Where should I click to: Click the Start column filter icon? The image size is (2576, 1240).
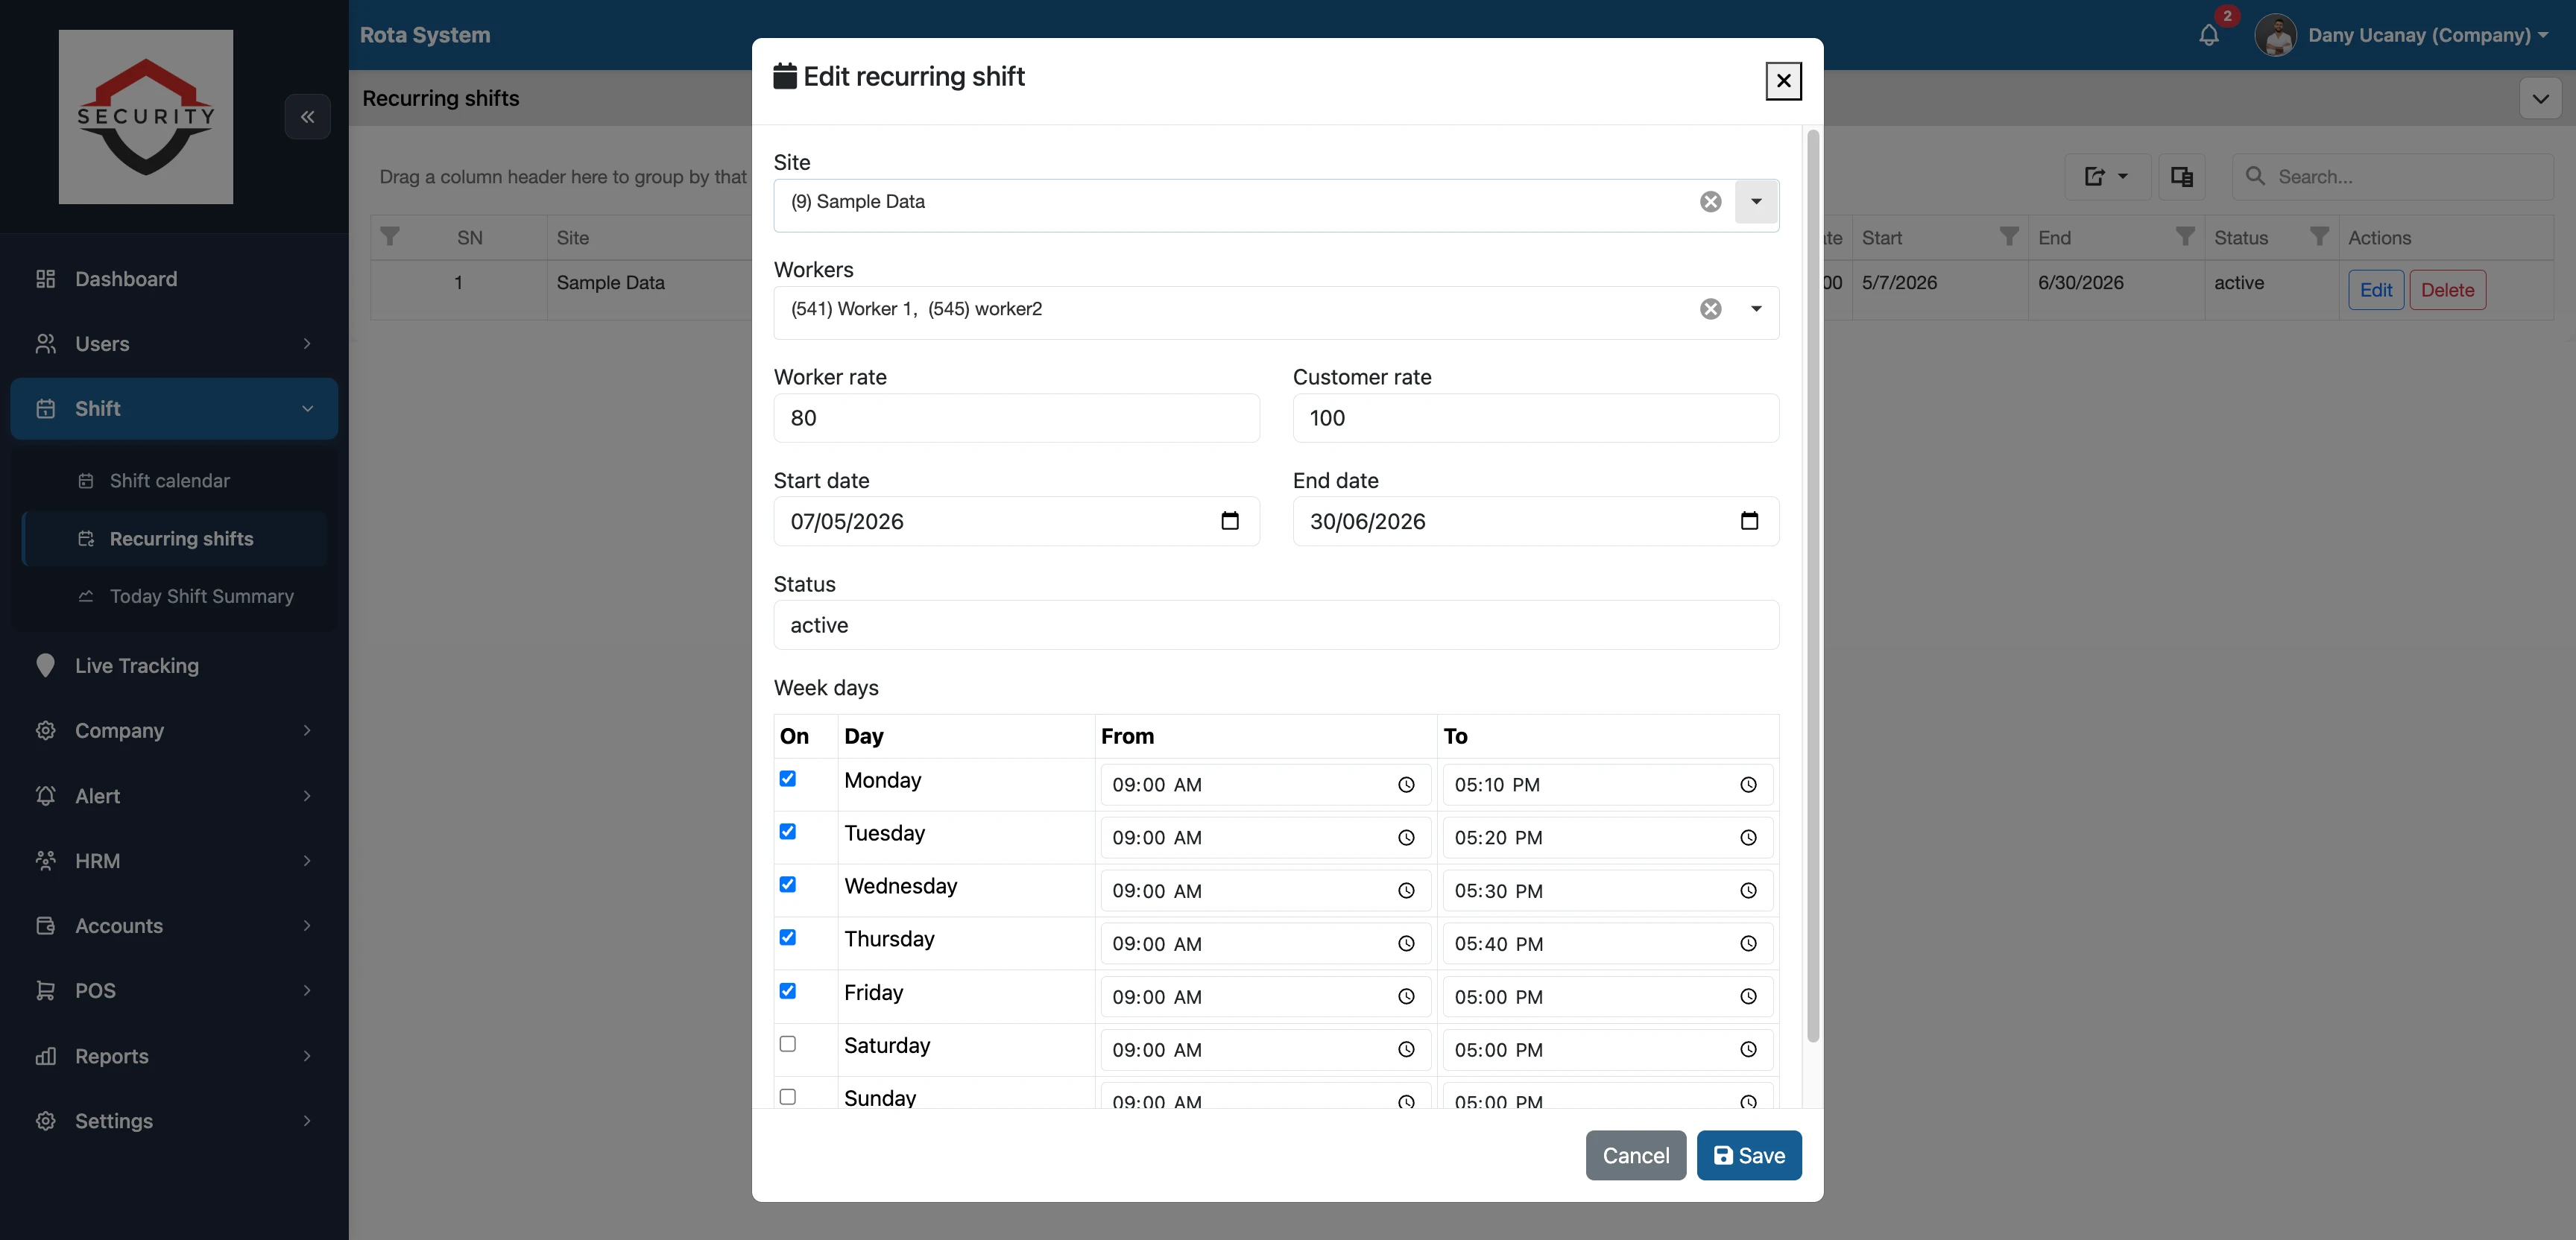(2009, 237)
